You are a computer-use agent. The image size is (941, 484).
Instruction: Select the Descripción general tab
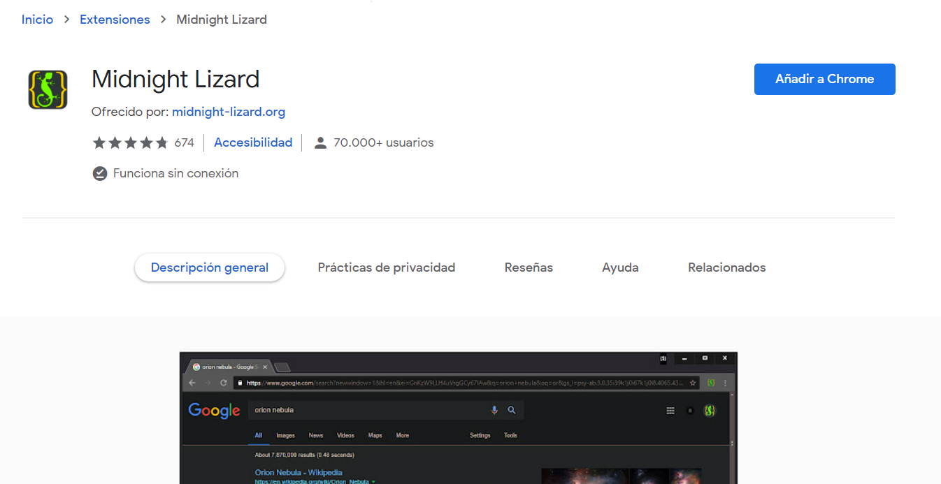[210, 267]
